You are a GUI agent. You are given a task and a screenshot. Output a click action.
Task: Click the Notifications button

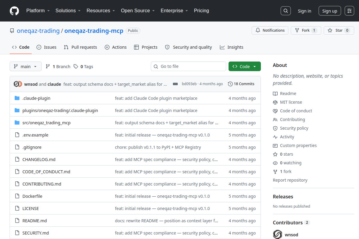coord(270,30)
